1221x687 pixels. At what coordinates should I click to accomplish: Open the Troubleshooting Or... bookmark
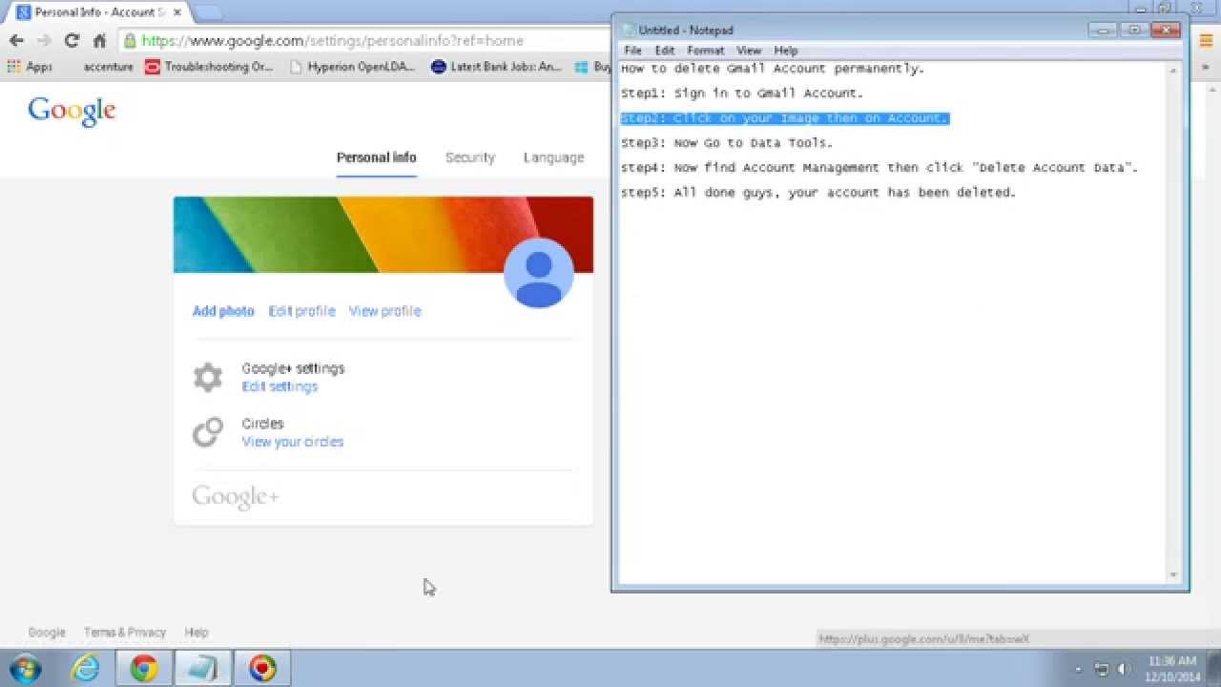point(210,67)
